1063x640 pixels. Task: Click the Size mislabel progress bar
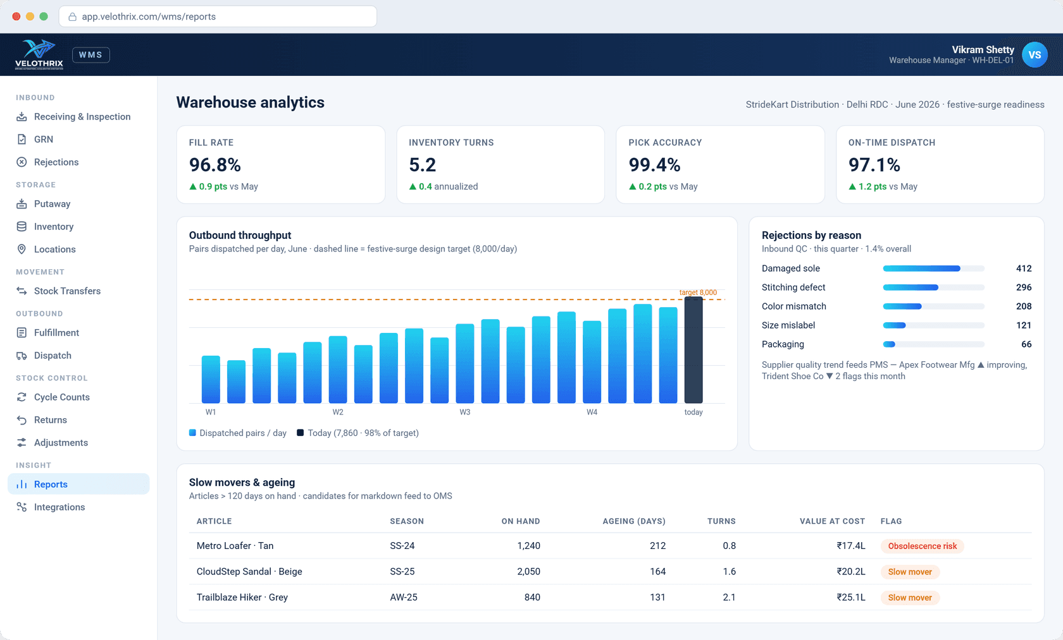934,325
